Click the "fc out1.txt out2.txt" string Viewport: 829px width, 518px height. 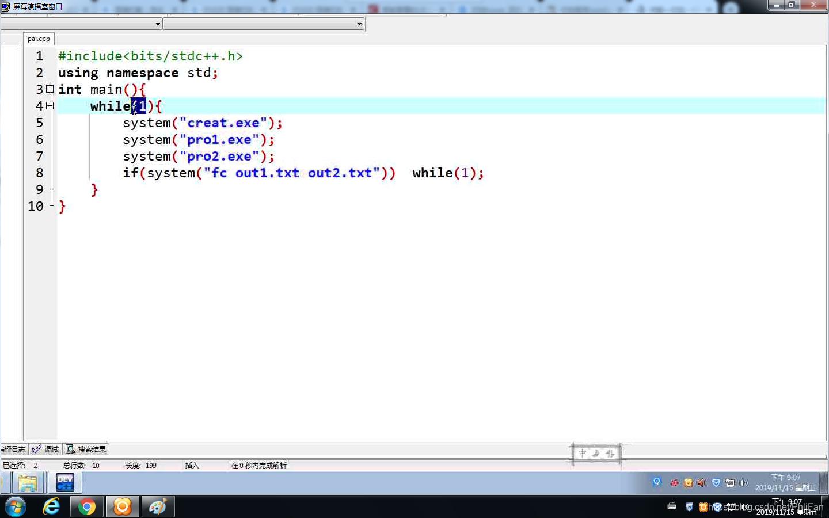point(292,173)
